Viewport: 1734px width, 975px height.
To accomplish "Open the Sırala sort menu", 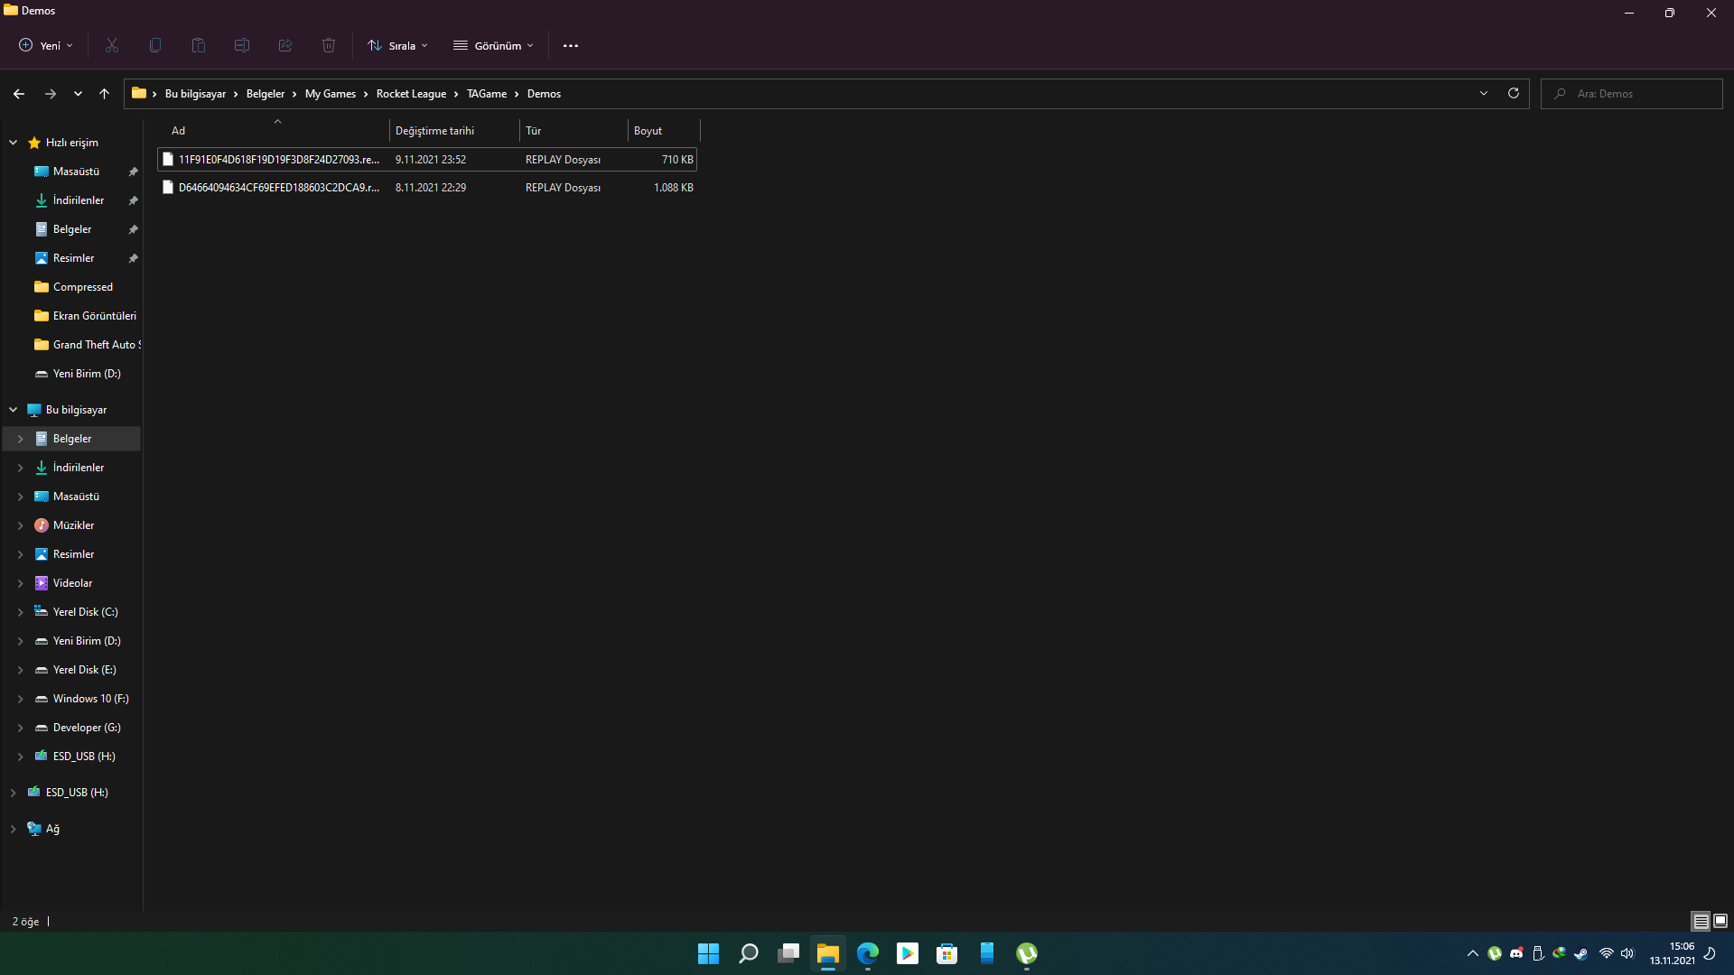I will coord(397,45).
